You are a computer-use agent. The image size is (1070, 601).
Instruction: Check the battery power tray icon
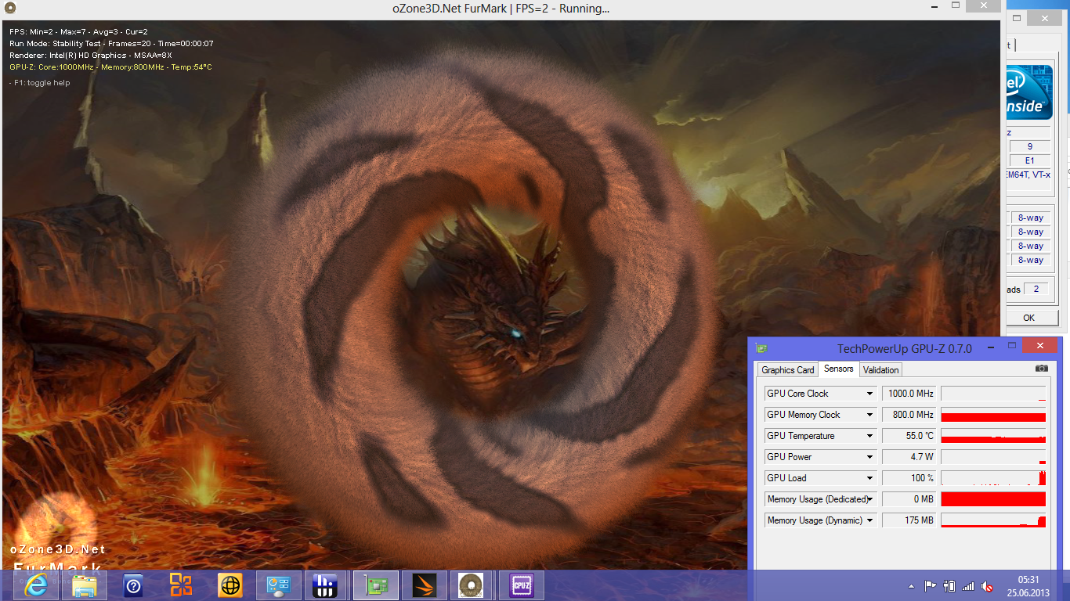(949, 585)
